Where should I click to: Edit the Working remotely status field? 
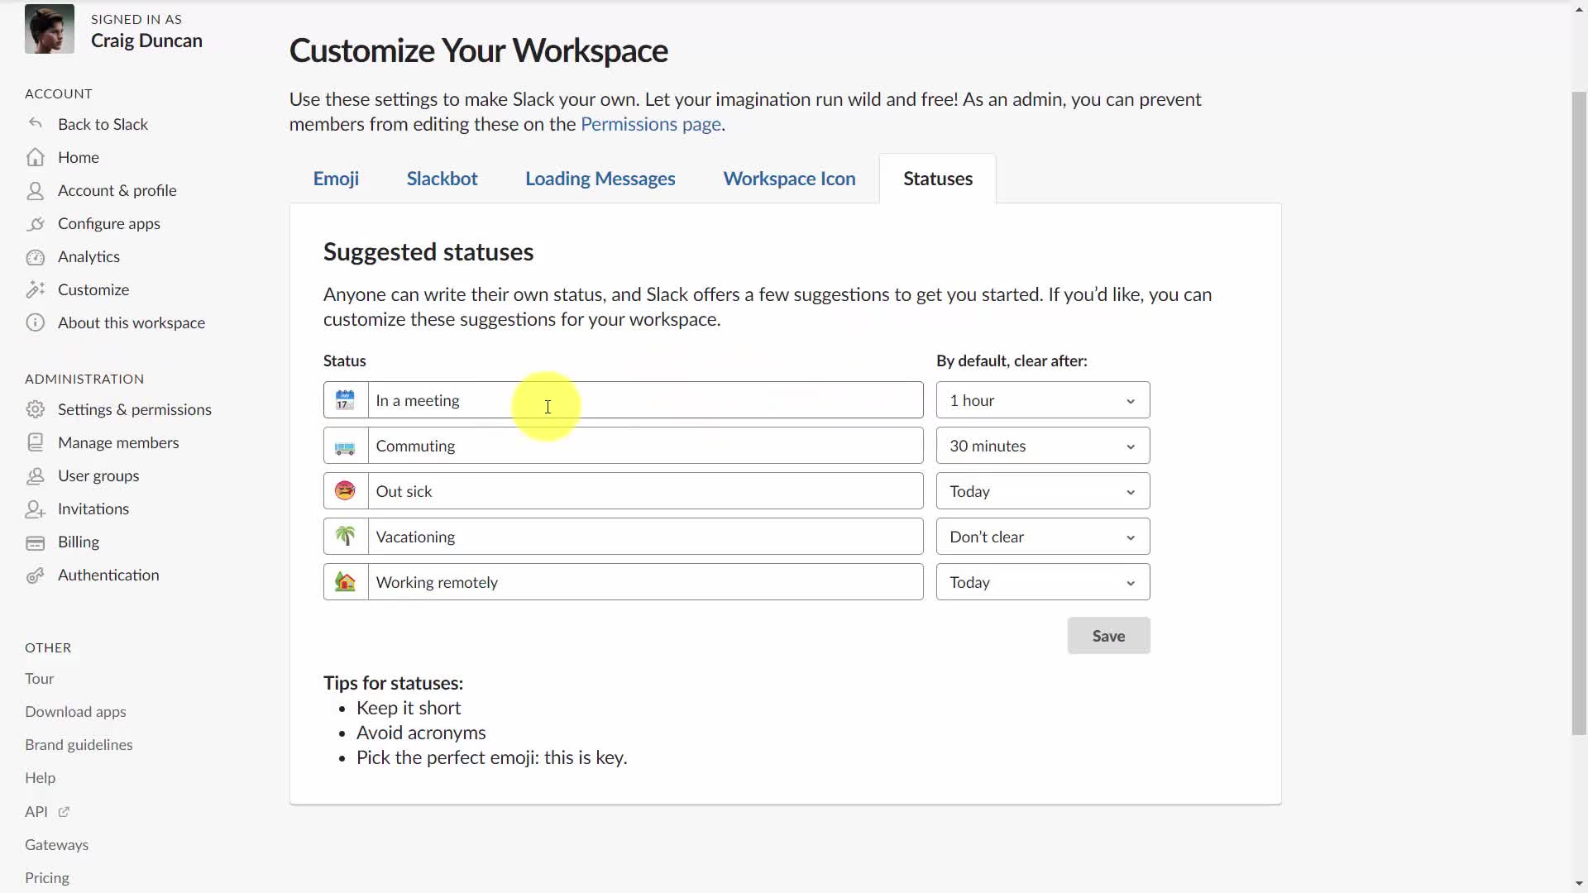tap(645, 582)
